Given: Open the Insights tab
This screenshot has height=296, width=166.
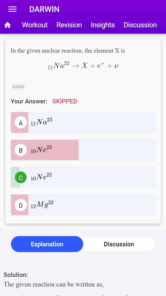Looking at the screenshot, I should 103,25.
